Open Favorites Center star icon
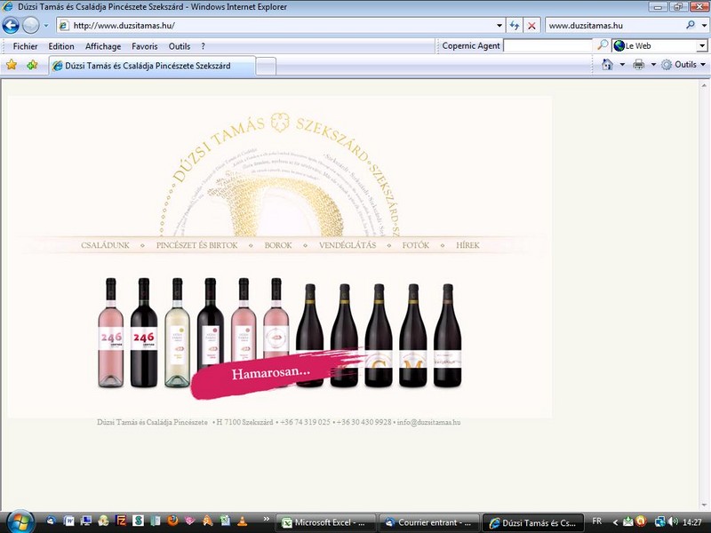 pos(12,65)
